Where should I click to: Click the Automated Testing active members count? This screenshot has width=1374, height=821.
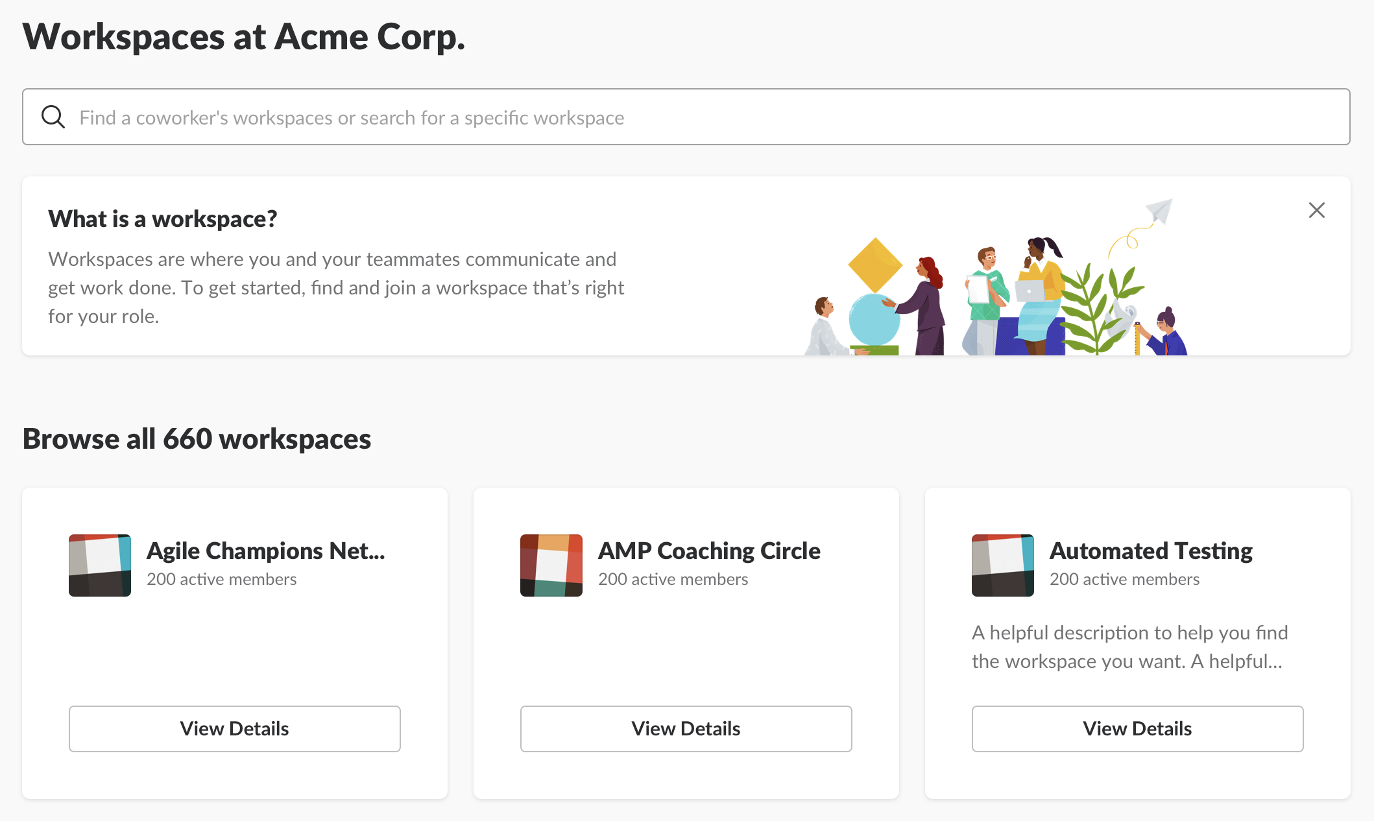(1125, 579)
